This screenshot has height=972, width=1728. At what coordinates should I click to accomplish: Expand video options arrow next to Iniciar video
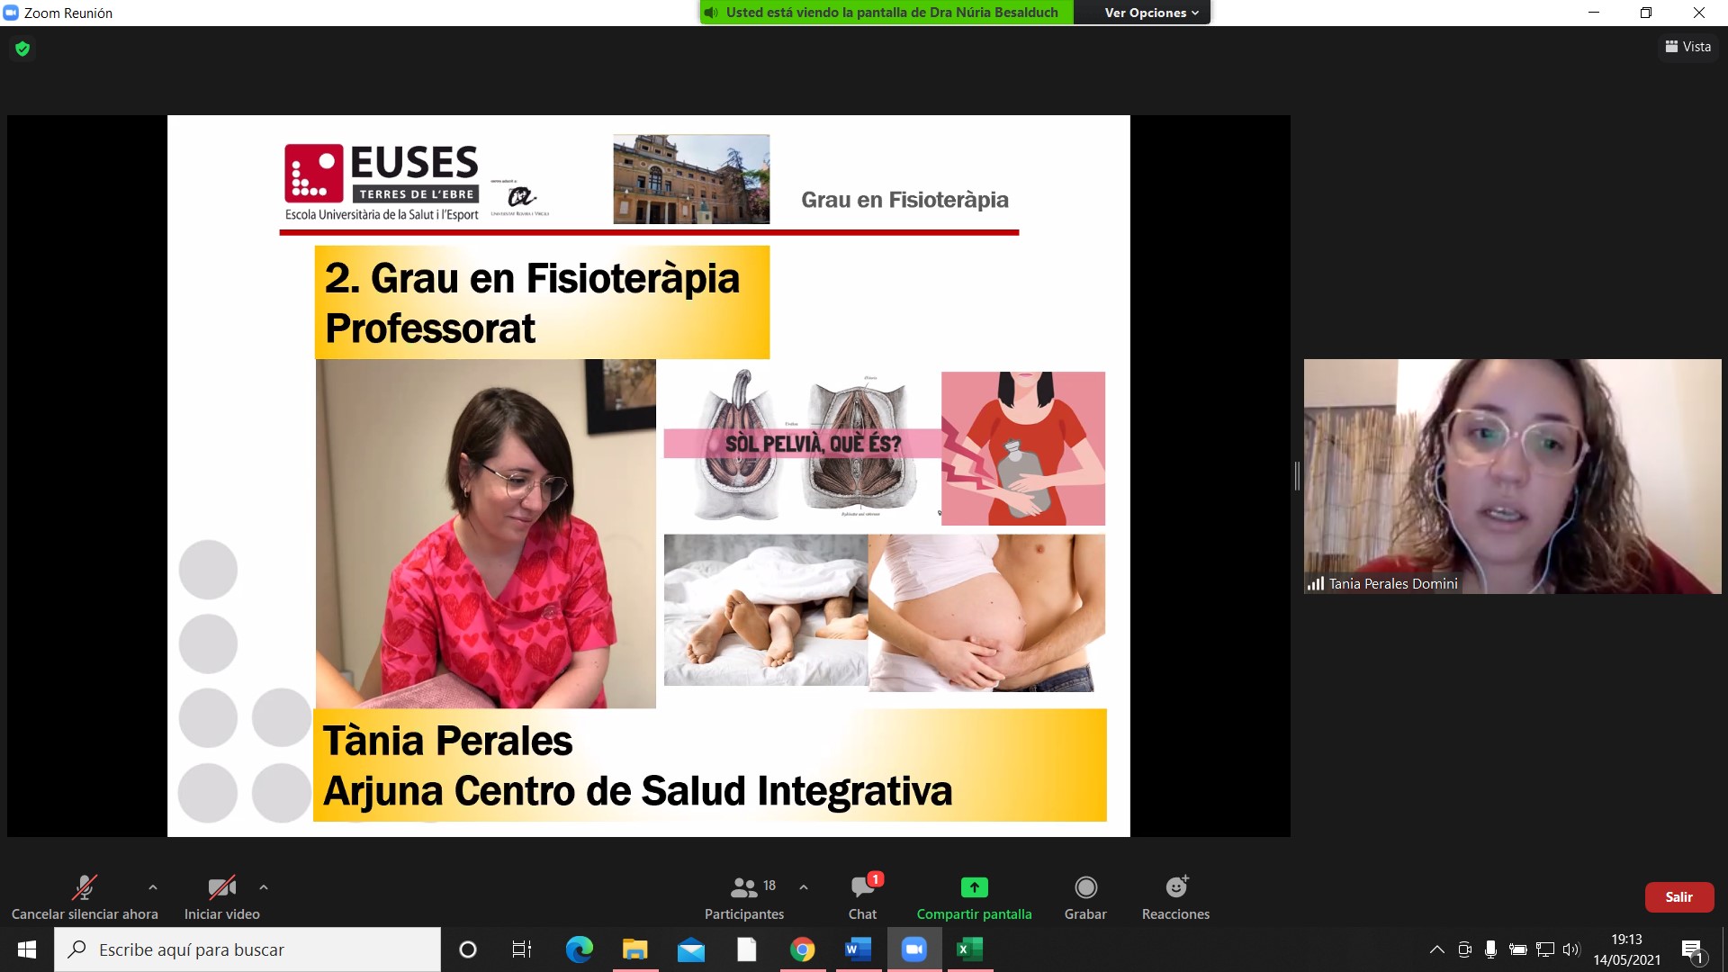pos(264,887)
